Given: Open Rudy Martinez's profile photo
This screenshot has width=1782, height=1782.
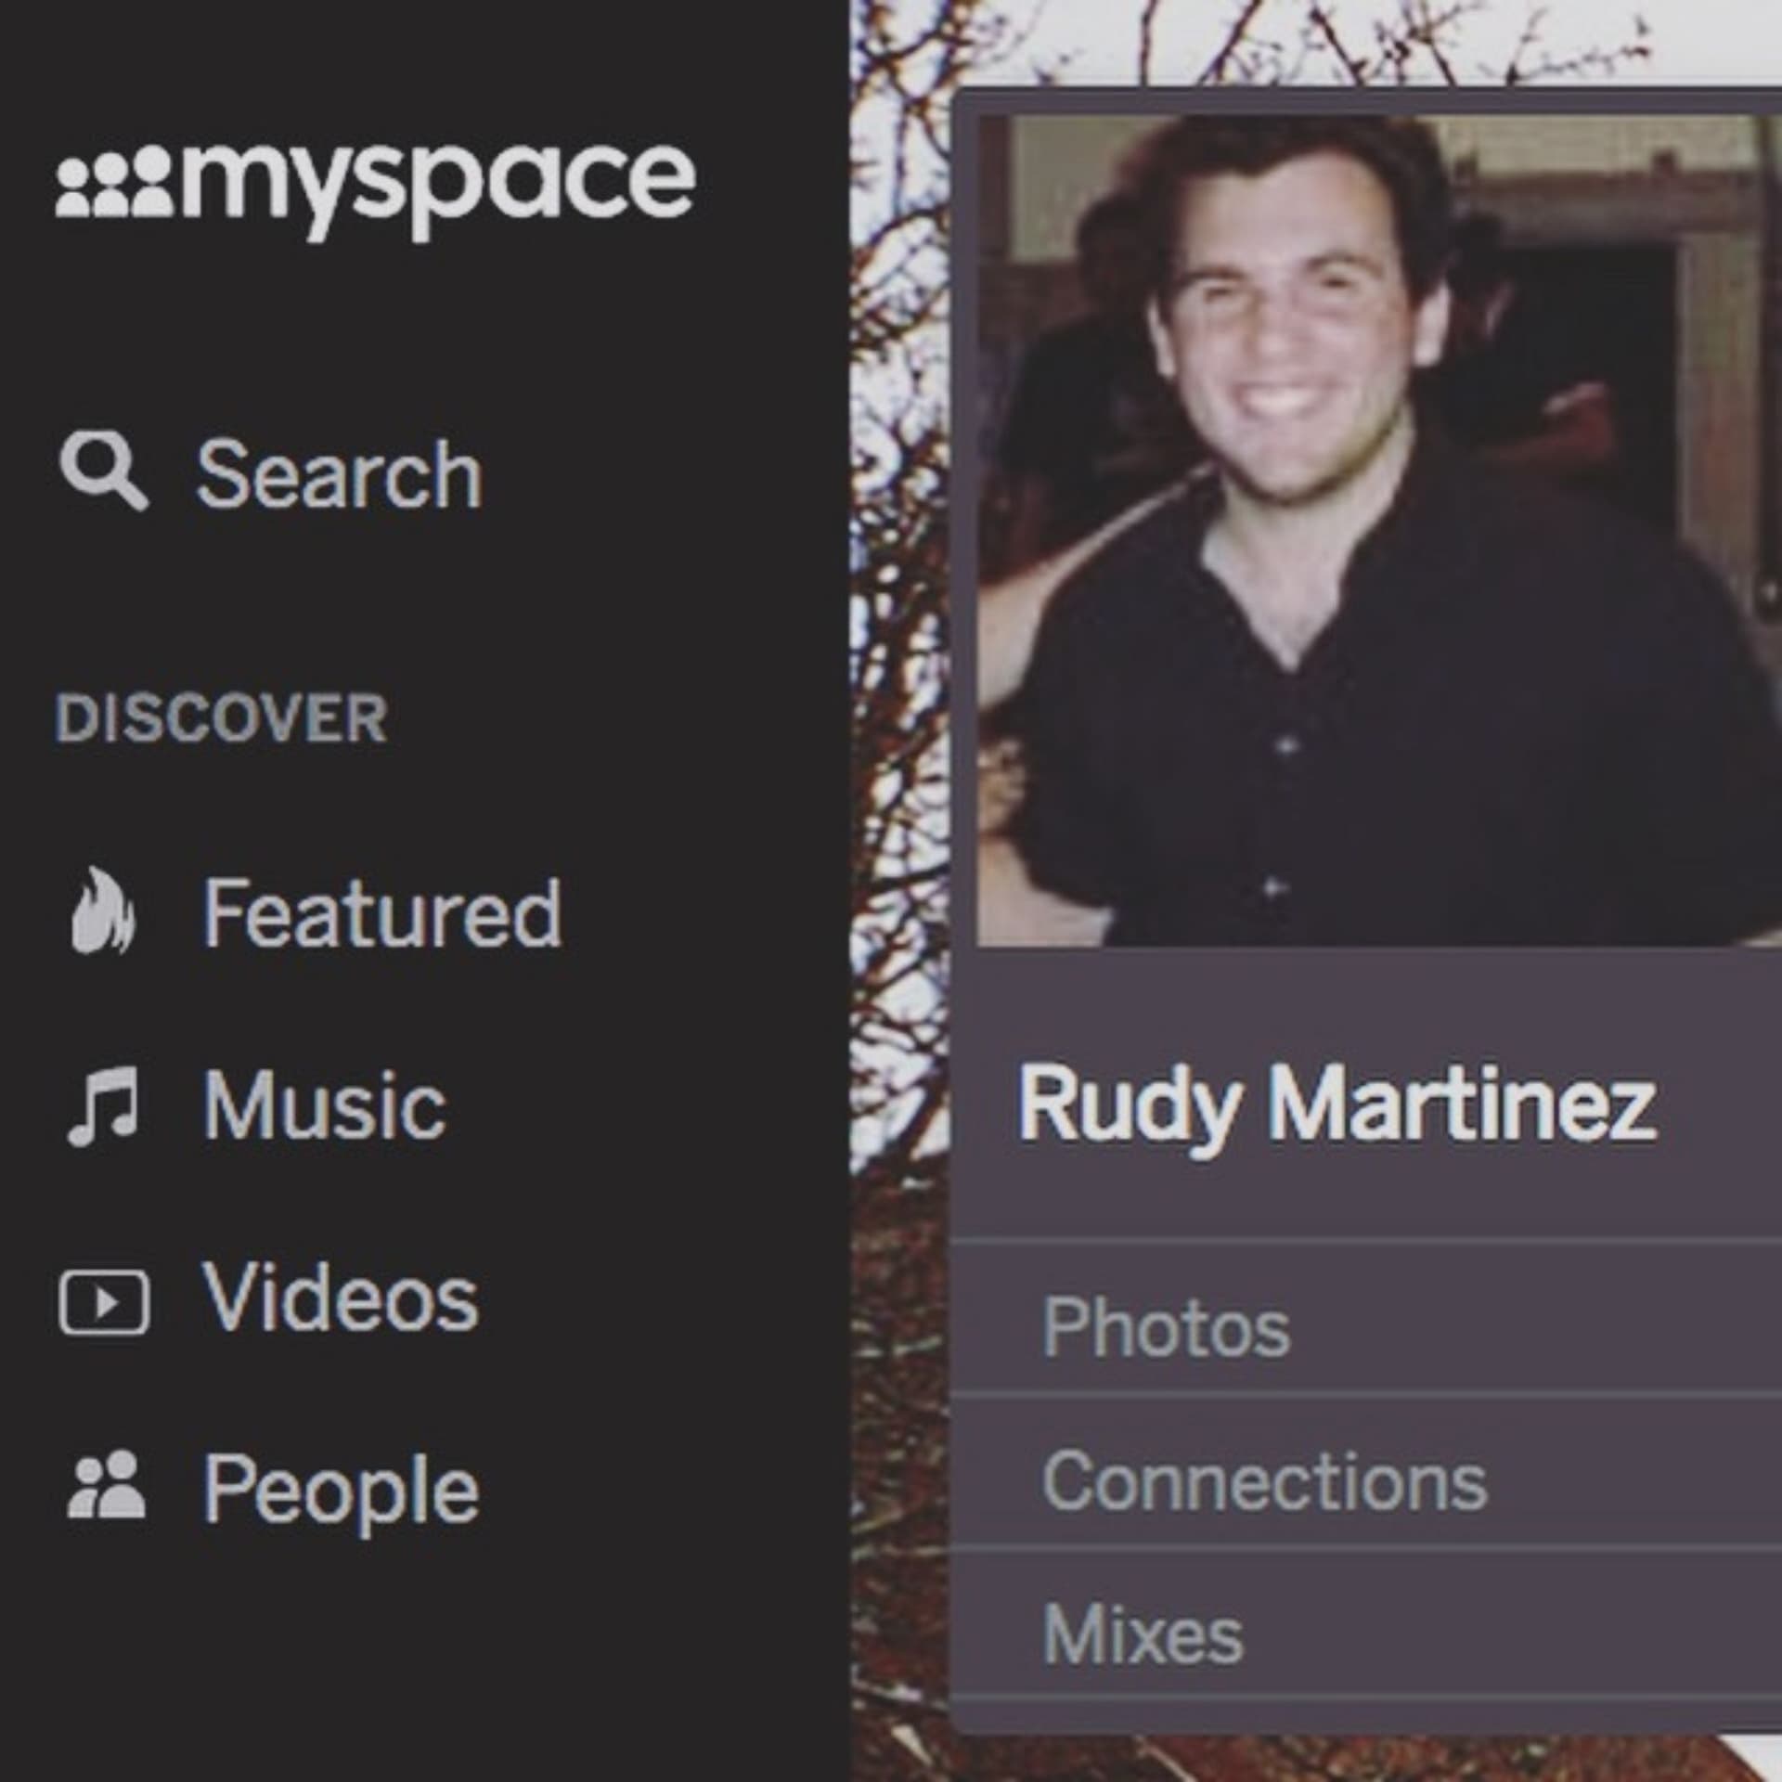Looking at the screenshot, I should coord(1379,530).
